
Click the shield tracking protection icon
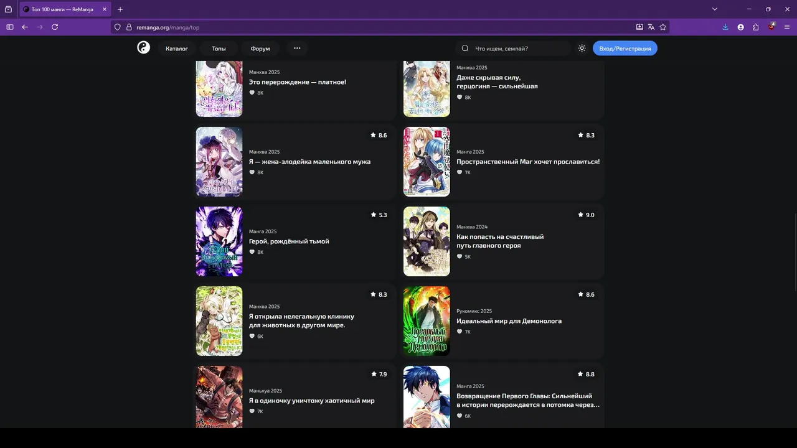click(x=117, y=27)
